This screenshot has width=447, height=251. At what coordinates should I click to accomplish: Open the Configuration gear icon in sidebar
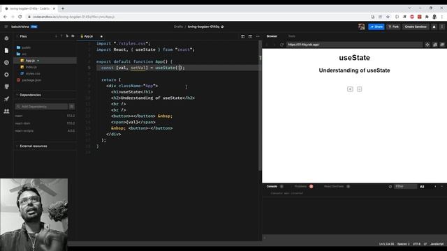6,75
